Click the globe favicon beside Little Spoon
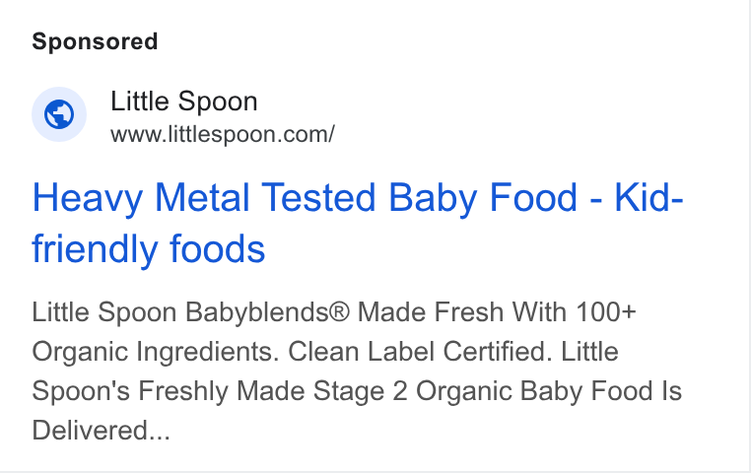751x473 pixels. (59, 114)
